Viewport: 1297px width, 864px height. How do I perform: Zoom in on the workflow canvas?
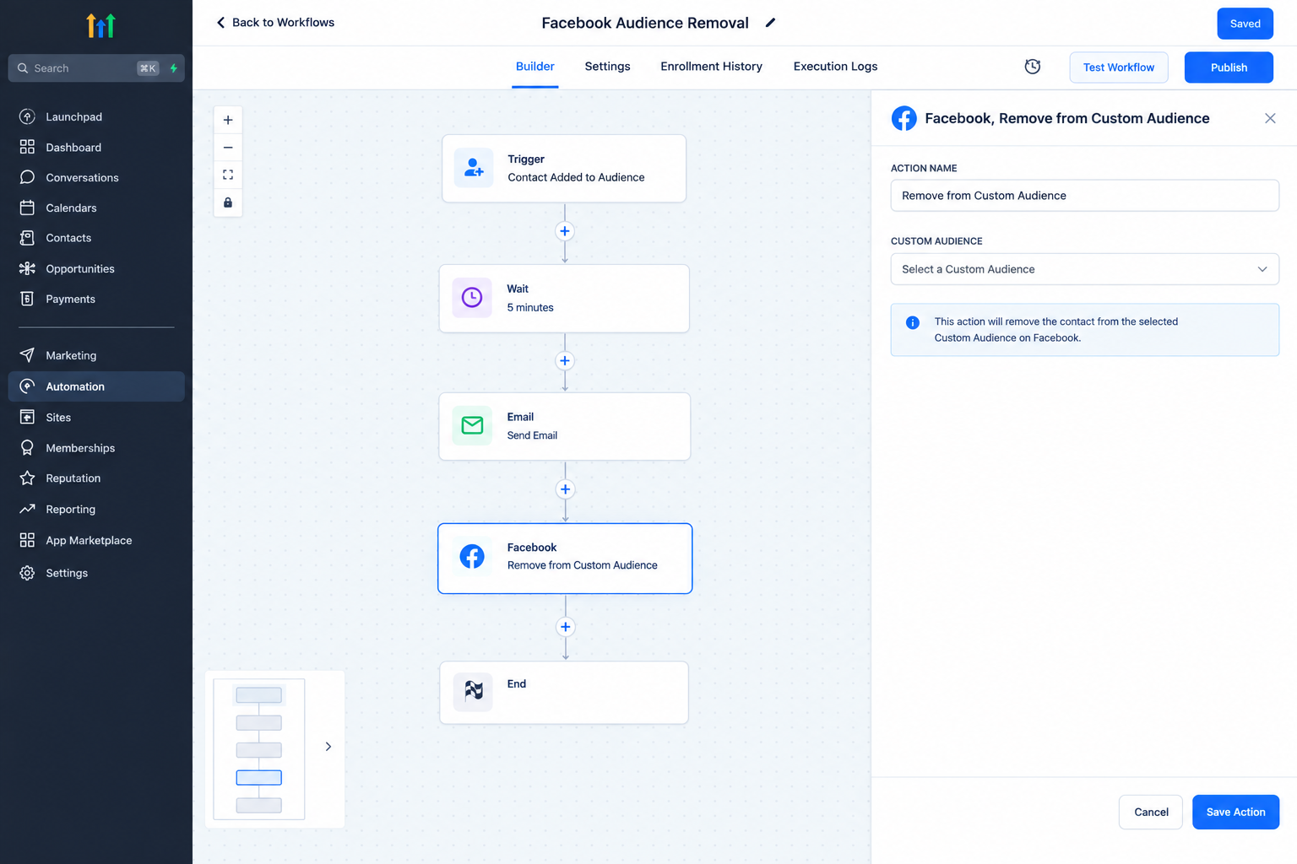[x=228, y=120]
